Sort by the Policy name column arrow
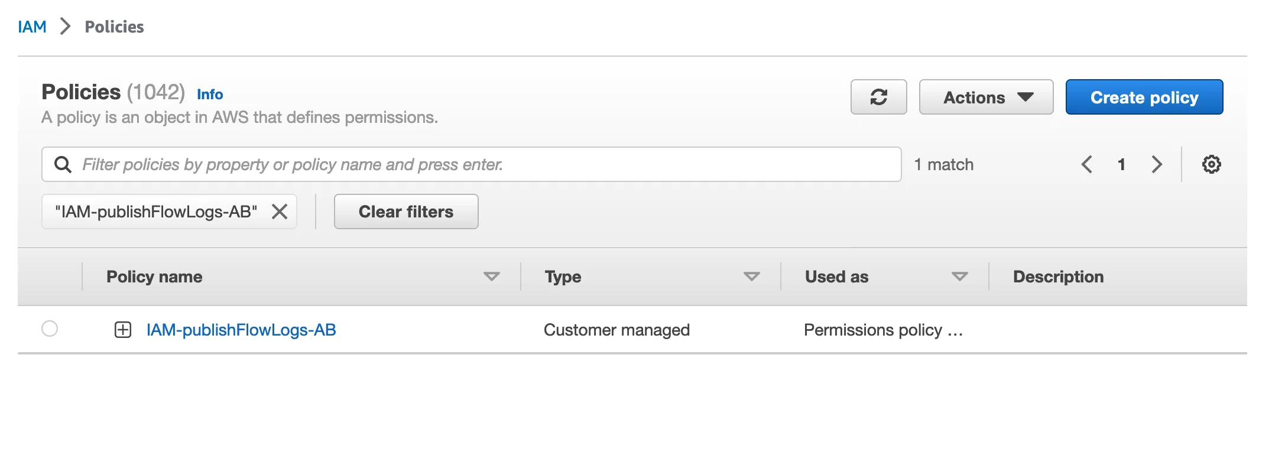The image size is (1285, 475). (x=491, y=276)
